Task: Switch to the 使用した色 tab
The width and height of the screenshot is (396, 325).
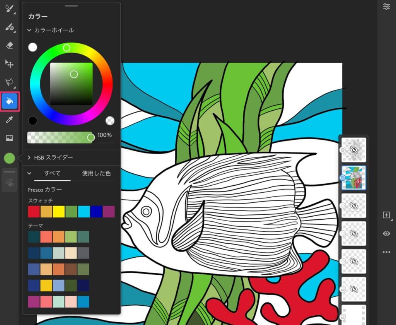Action: pos(96,173)
